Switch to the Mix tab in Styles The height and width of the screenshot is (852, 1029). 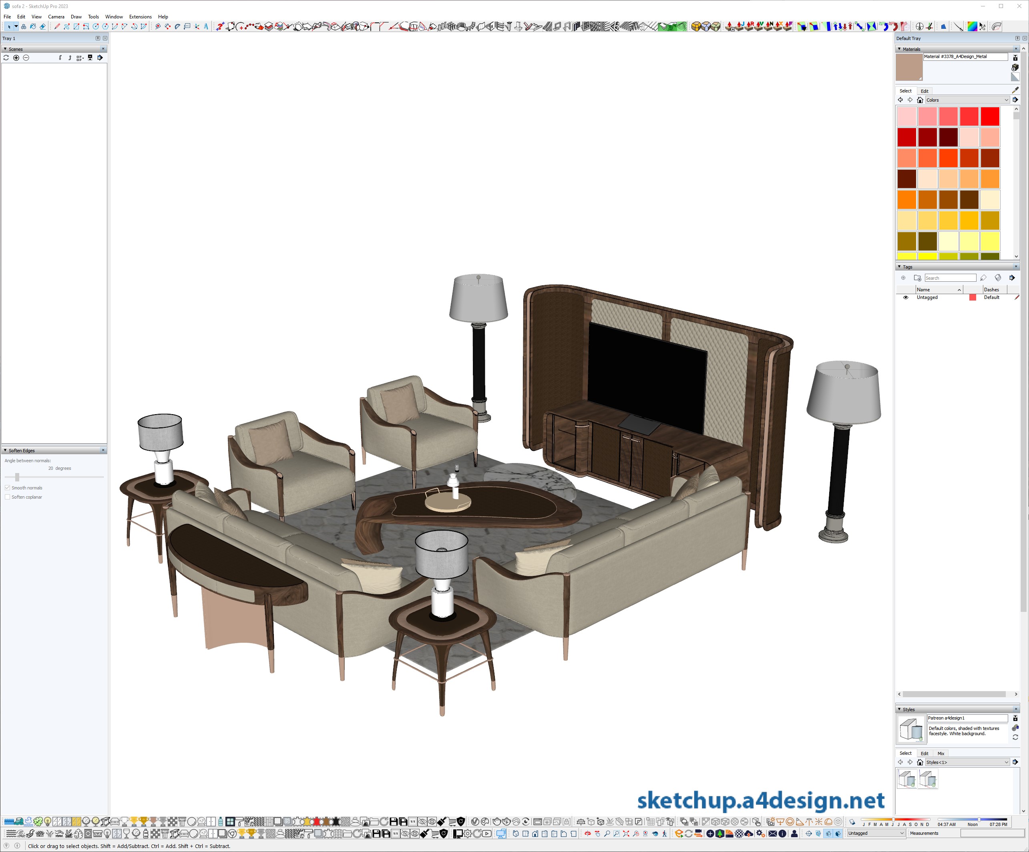tap(940, 754)
